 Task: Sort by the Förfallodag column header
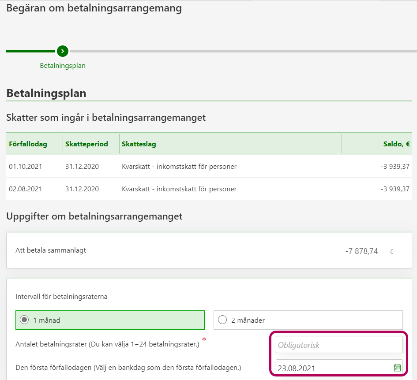[x=28, y=144]
